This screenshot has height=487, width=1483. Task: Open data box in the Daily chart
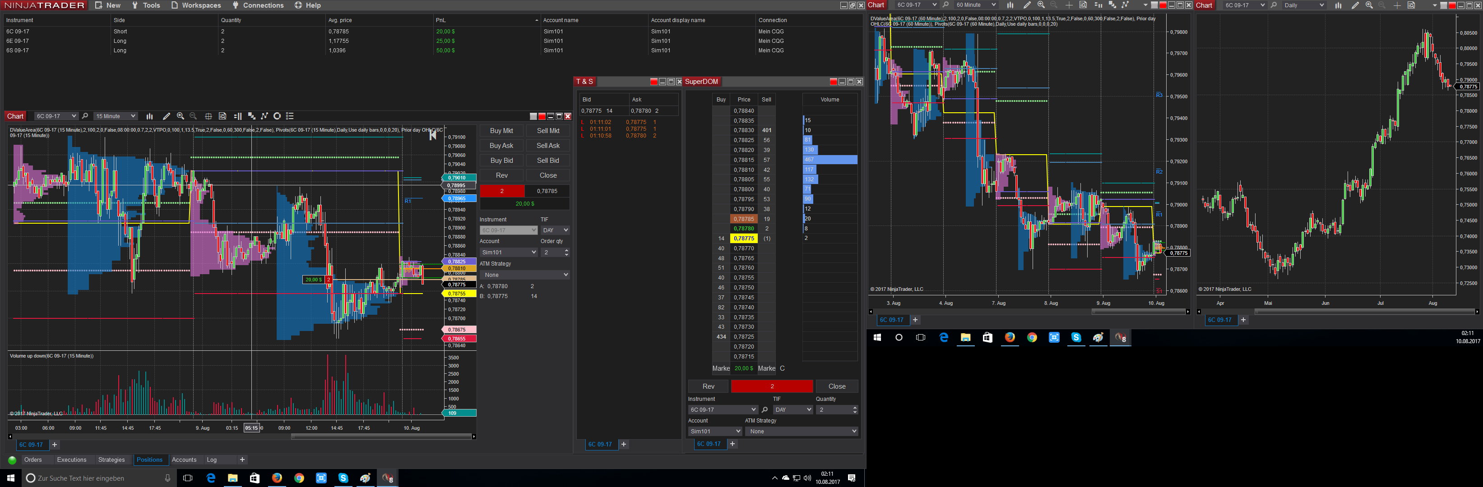pos(1411,5)
